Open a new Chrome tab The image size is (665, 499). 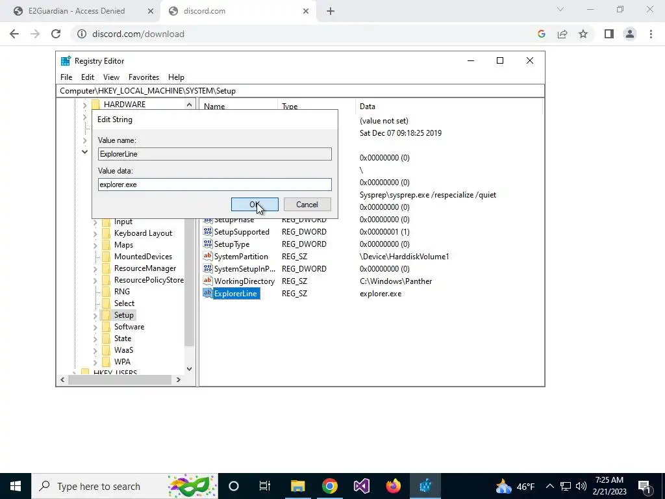click(331, 11)
